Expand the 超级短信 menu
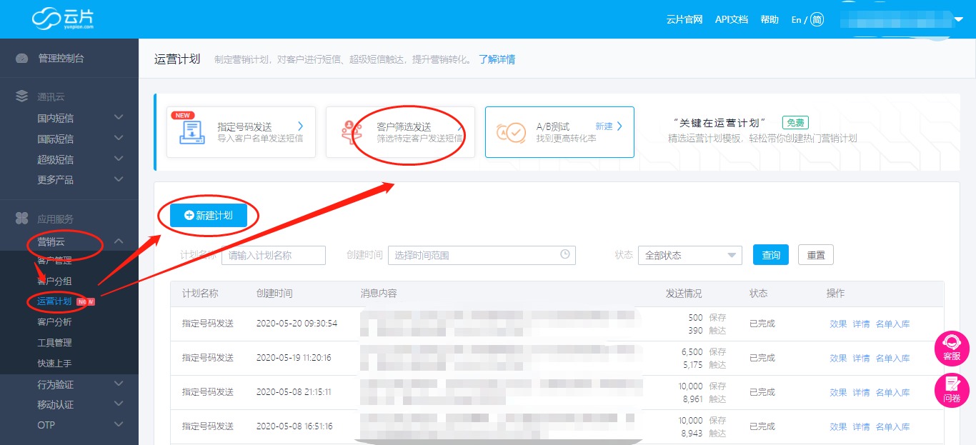Image resolution: width=976 pixels, height=445 pixels. pos(119,159)
